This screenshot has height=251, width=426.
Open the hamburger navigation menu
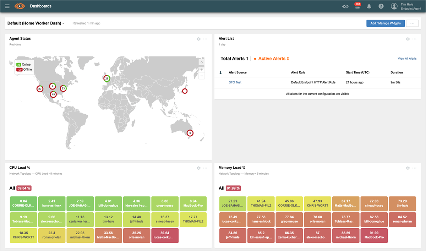point(7,6)
